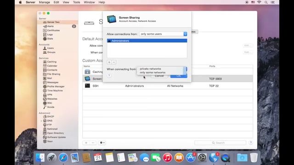Open help button beside the search field

[x=251, y=143]
